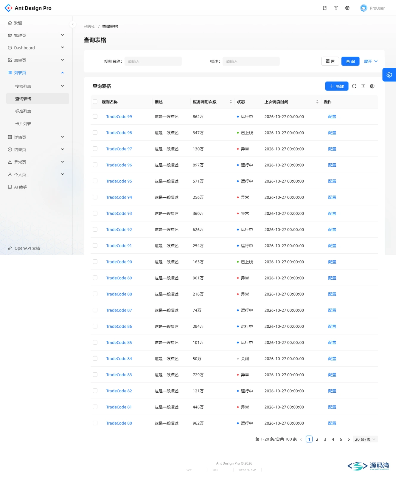396x477 pixels.
Task: Click 配置 for TradeCode 95
Action: (x=332, y=181)
